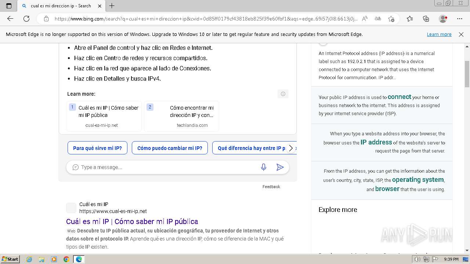Open the Collections icon
This screenshot has width=470, height=264.
click(x=426, y=19)
